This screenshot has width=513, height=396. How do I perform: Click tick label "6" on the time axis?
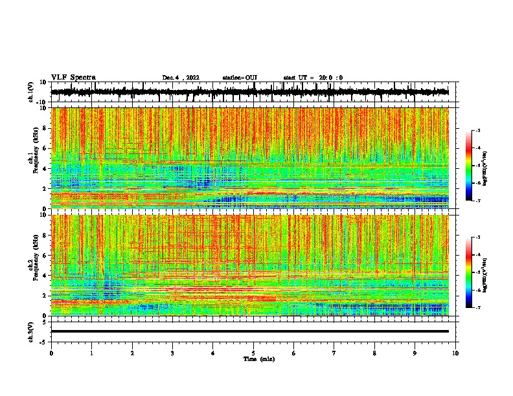pos(294,353)
